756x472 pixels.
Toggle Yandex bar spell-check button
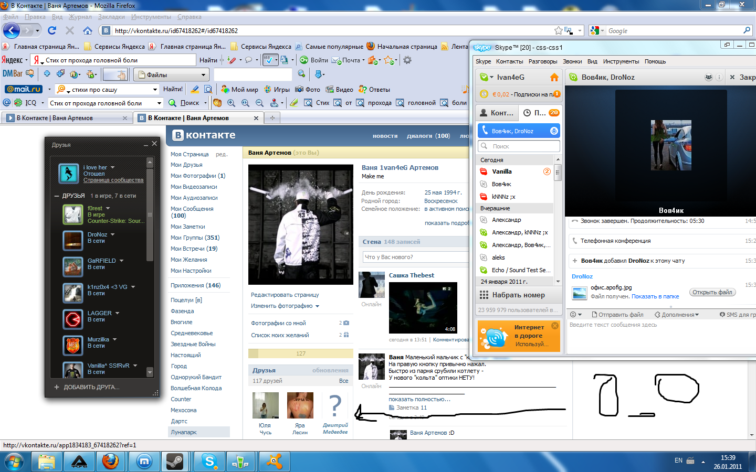click(x=270, y=60)
